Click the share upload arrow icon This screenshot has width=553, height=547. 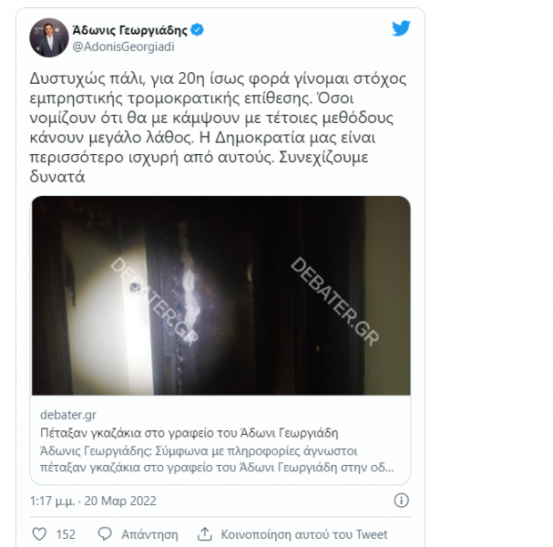point(205,534)
